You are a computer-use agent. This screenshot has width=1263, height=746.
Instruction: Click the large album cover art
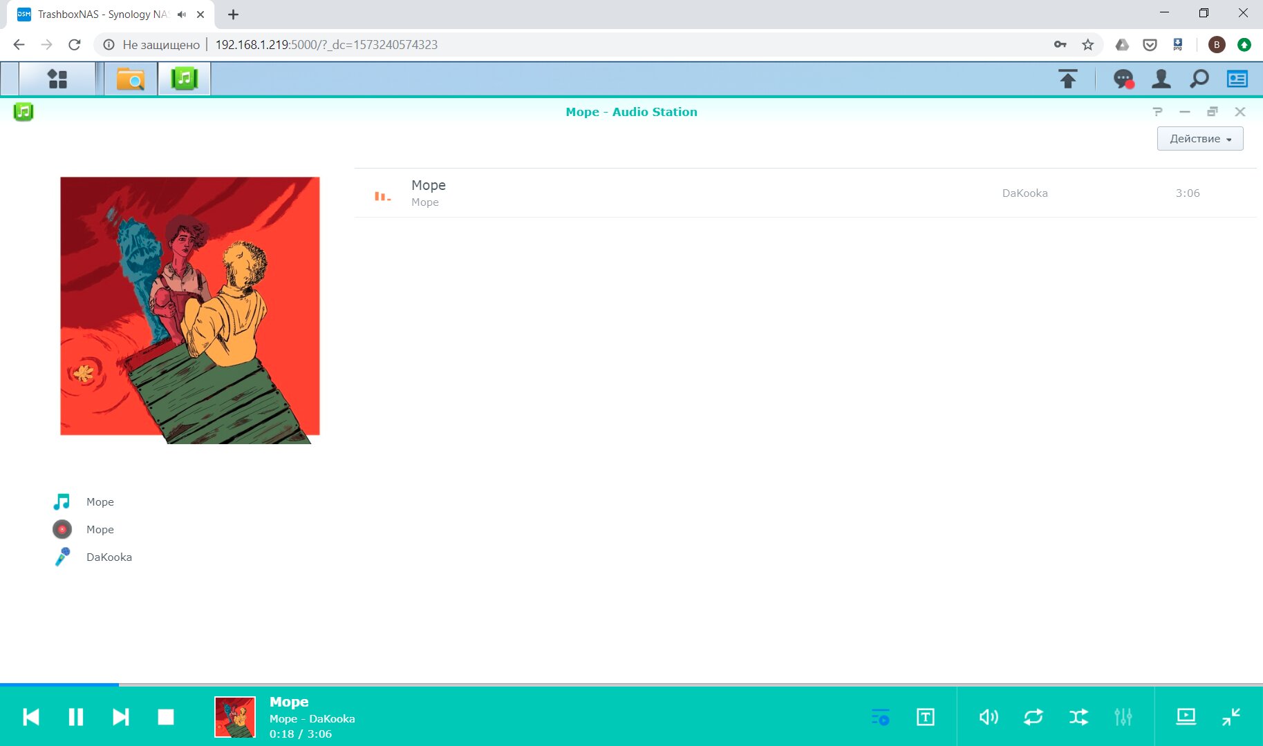click(x=190, y=310)
